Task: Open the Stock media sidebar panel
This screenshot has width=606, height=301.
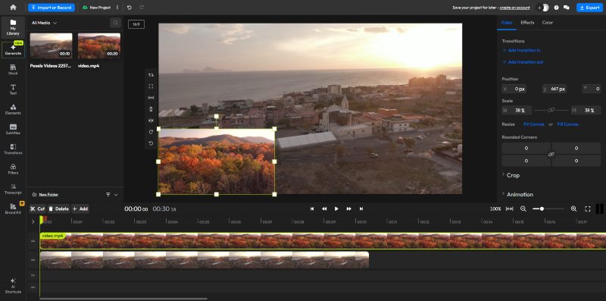Action: (x=13, y=69)
